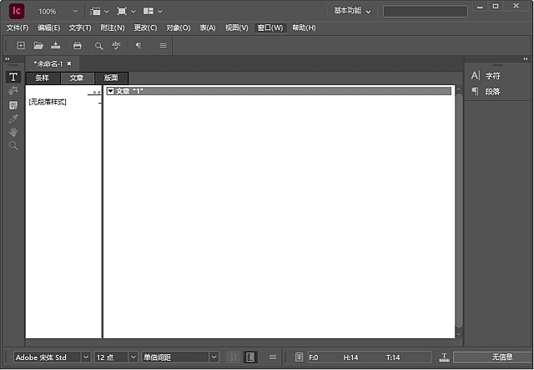Click the spell check ABC icon
534x370 pixels.
pyautogui.click(x=117, y=45)
